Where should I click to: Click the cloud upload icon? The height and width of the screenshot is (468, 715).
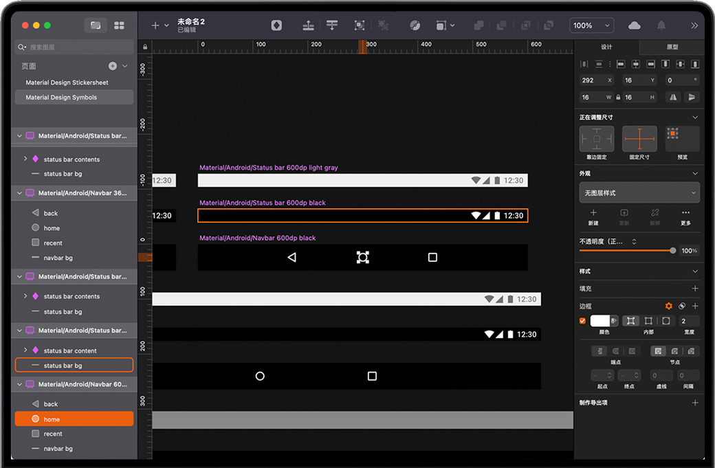tap(634, 25)
